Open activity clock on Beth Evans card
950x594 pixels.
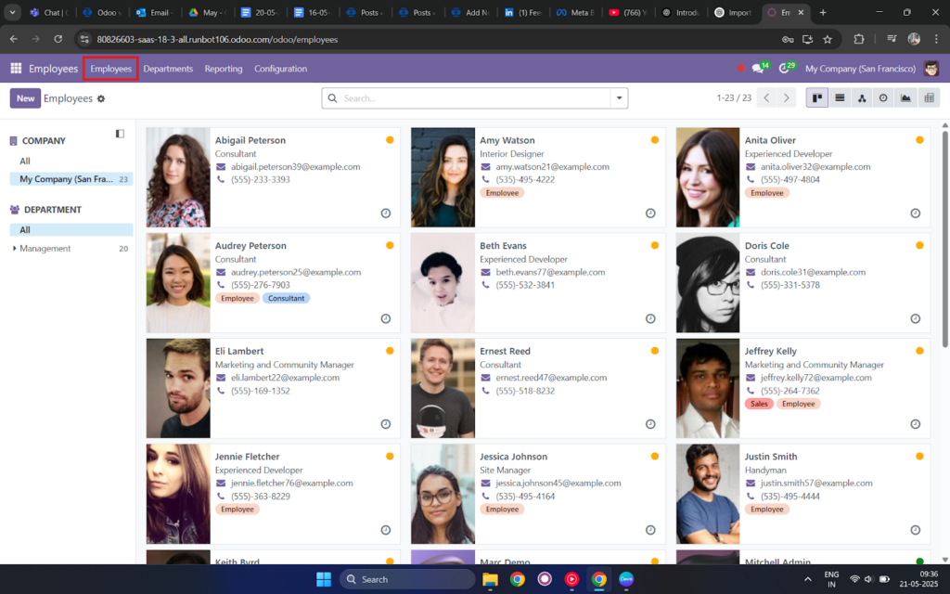pyautogui.click(x=650, y=319)
